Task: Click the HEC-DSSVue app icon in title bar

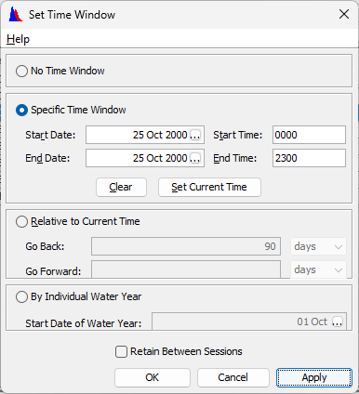Action: tap(16, 14)
